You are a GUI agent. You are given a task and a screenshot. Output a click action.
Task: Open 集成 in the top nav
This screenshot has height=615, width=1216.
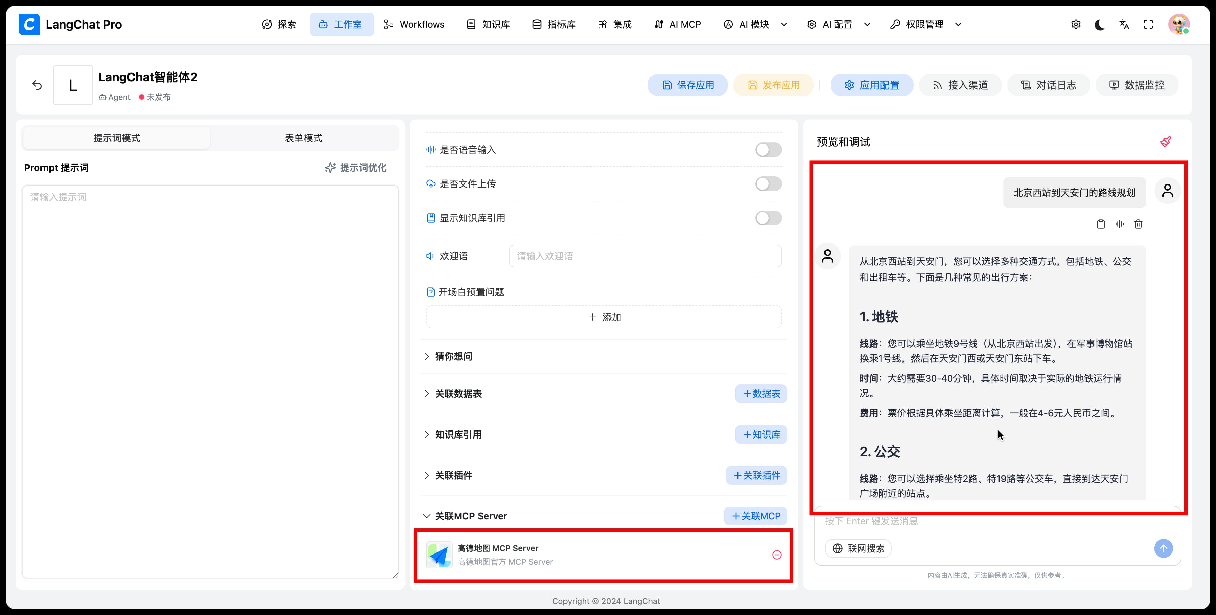(x=615, y=24)
